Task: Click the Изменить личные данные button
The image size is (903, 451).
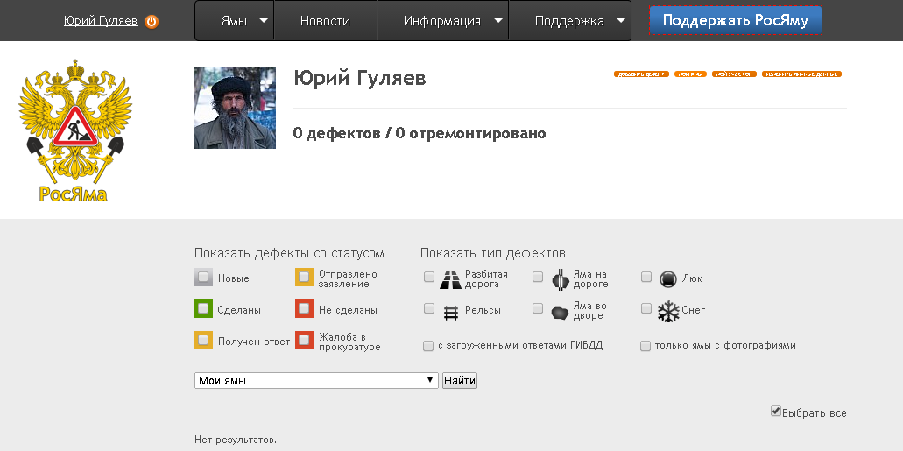Action: click(x=801, y=74)
